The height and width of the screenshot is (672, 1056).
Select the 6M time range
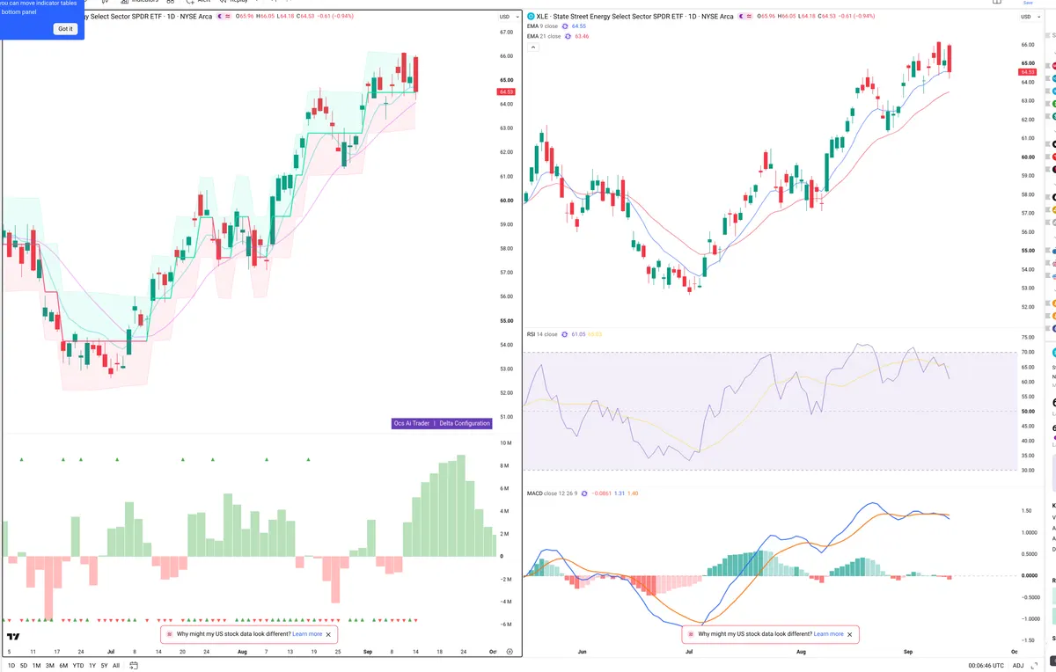click(x=63, y=666)
